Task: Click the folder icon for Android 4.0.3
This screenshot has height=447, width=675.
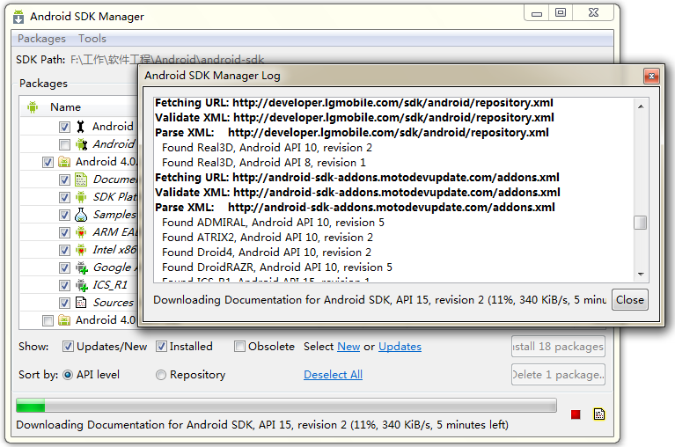Action: tap(64, 162)
